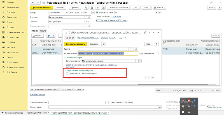Toggle the Учитывать ИПН checkbox
The height and width of the screenshot is (115, 224).
point(97,13)
